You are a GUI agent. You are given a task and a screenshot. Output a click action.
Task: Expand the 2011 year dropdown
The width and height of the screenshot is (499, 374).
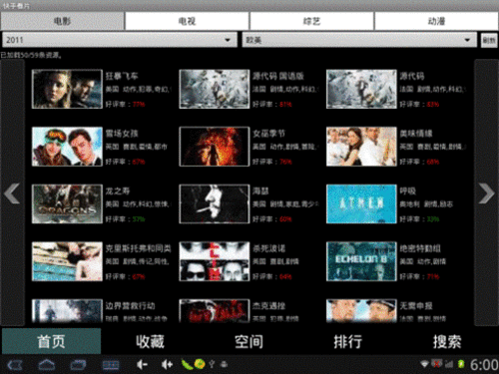pos(120,40)
